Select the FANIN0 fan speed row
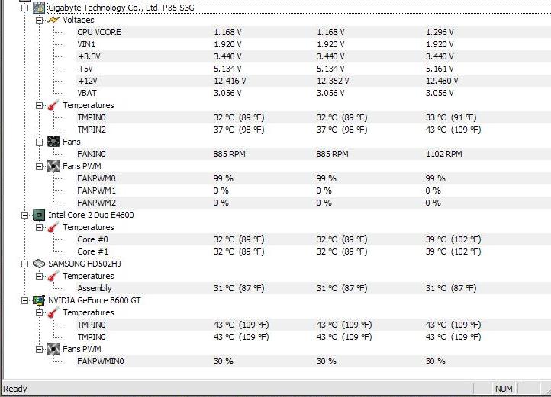Viewport: 551px width, 397px height. tap(314, 154)
